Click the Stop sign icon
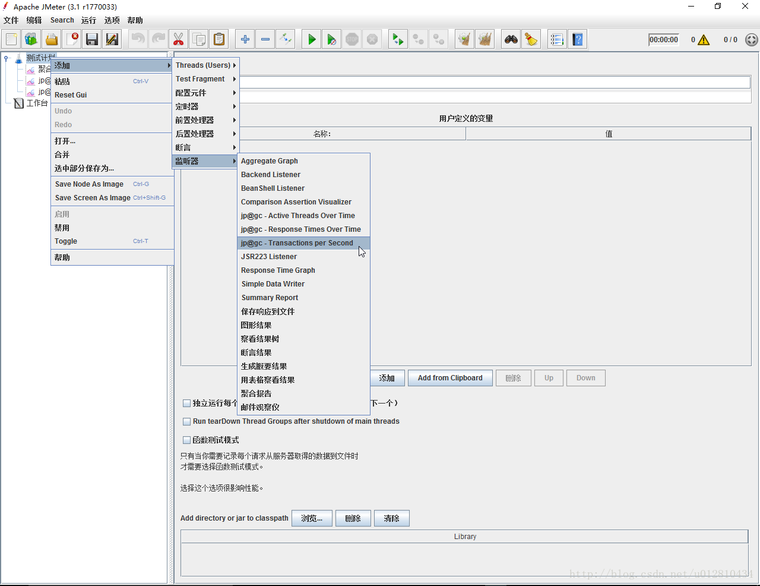Image resolution: width=760 pixels, height=586 pixels. (352, 39)
